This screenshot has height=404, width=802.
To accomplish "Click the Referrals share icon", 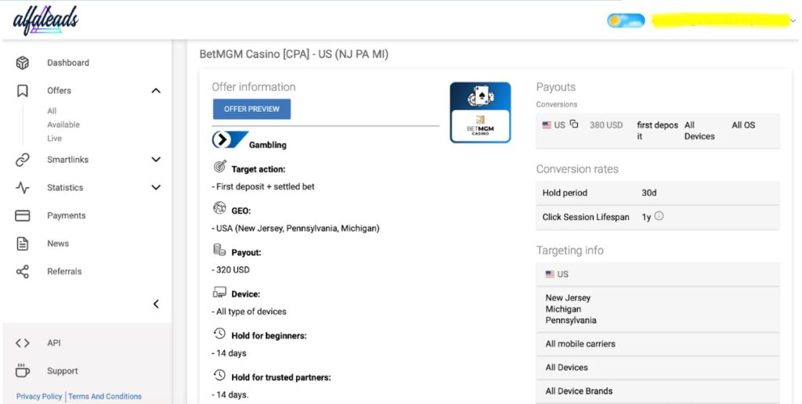I will tap(23, 272).
